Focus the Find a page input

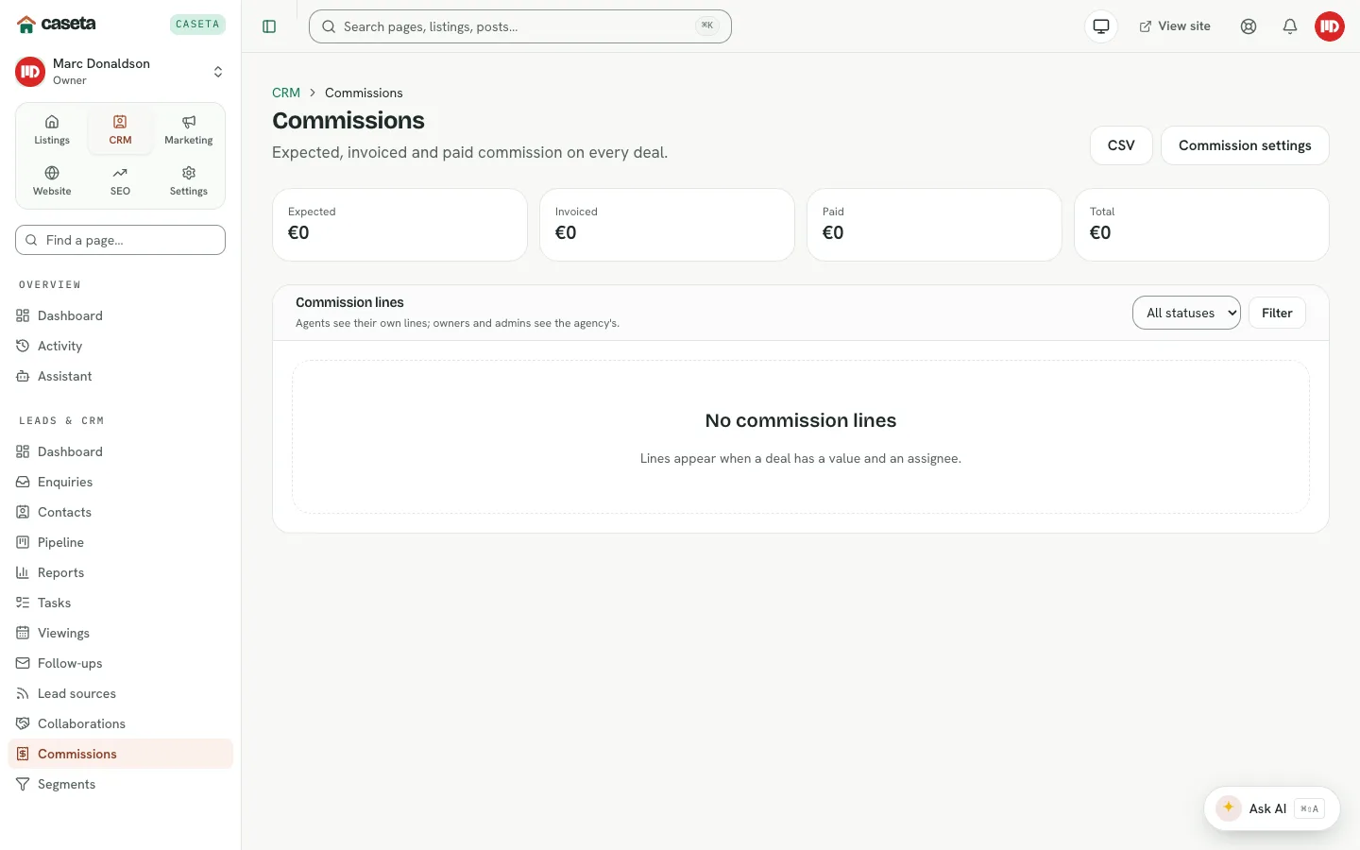point(120,240)
